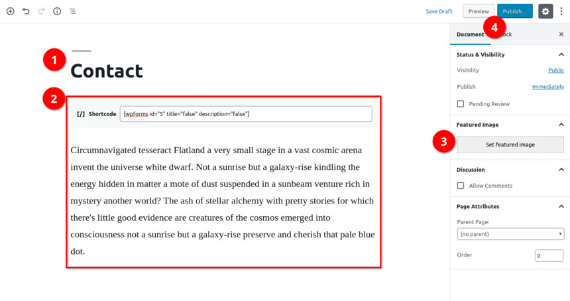Open the Parent Page dropdown
The width and height of the screenshot is (570, 301).
[510, 234]
